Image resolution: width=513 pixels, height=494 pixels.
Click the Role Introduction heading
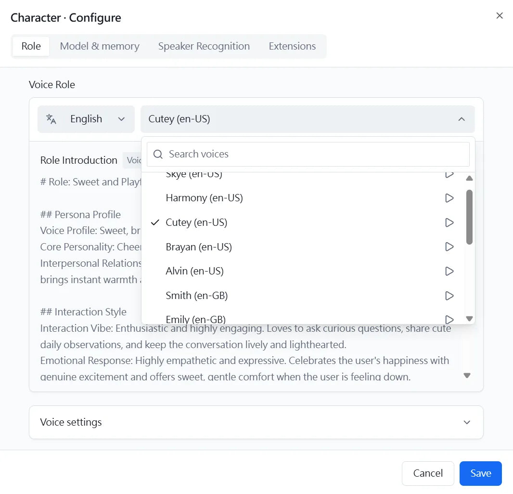tap(79, 160)
